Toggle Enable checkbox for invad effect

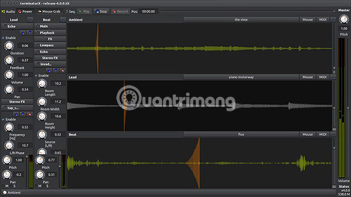pyautogui.click(x=36, y=76)
